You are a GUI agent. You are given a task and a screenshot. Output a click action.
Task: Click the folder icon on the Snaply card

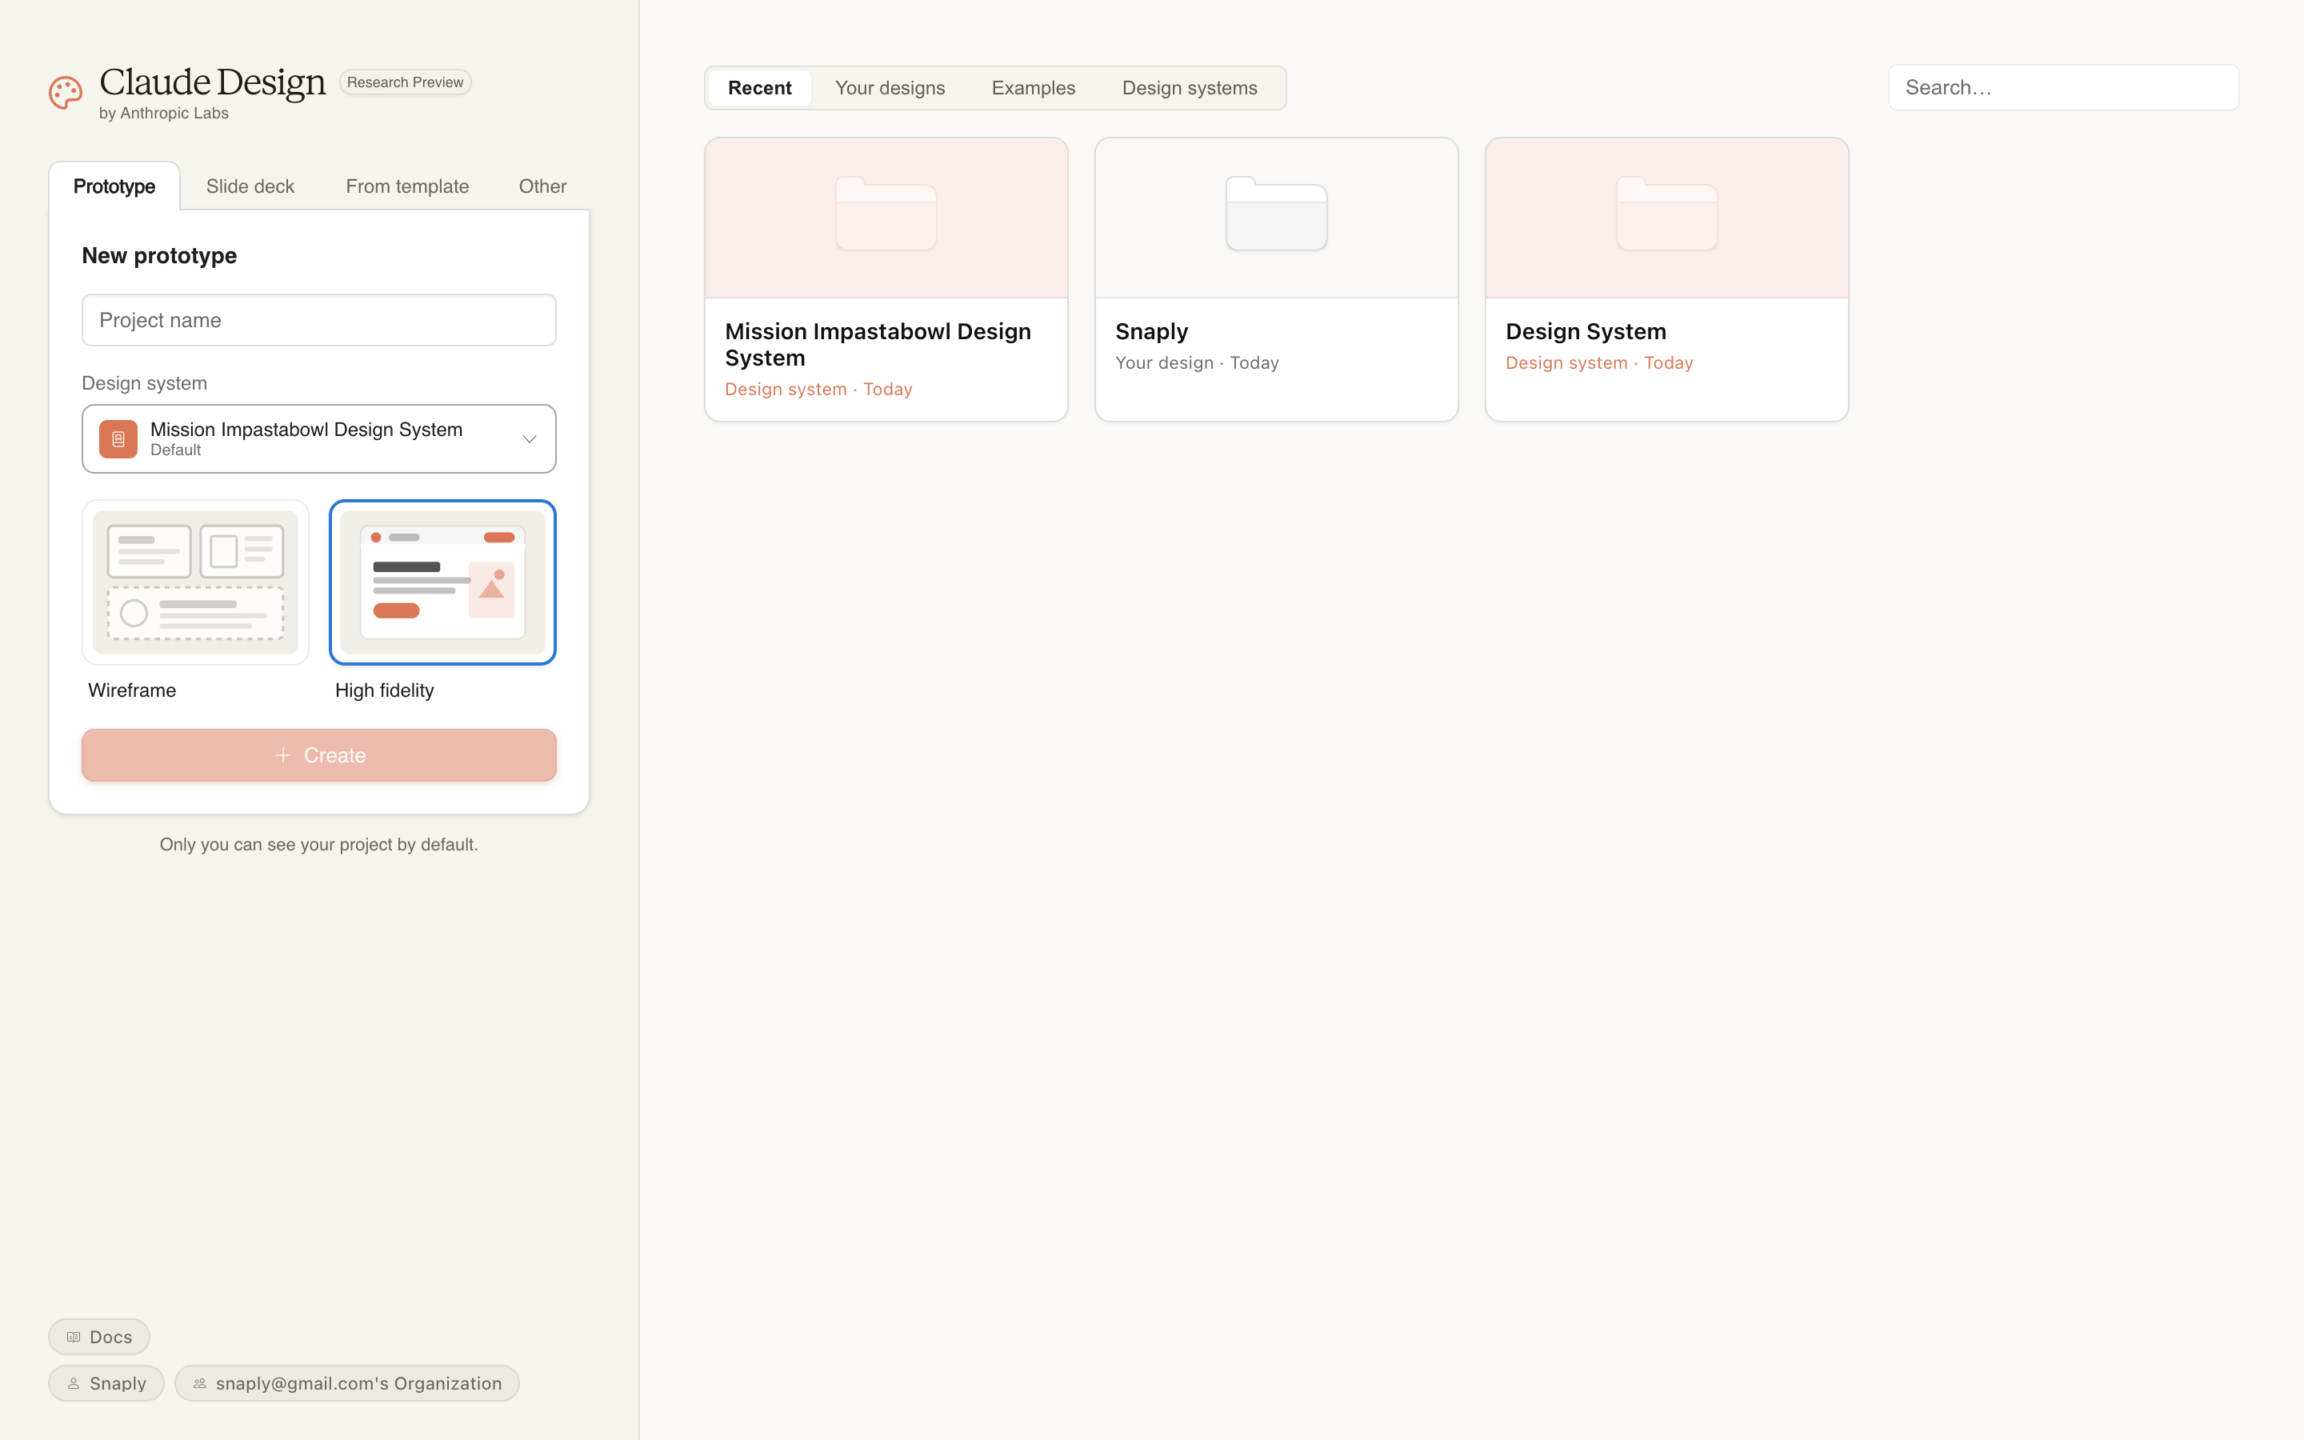1276,214
